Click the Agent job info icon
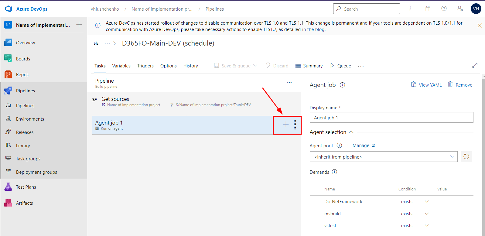Screen dimensions: 485x236 tap(342, 85)
